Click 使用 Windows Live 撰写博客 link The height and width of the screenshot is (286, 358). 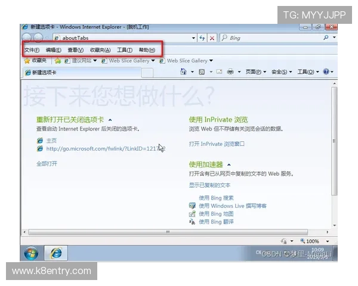pyautogui.click(x=233, y=206)
